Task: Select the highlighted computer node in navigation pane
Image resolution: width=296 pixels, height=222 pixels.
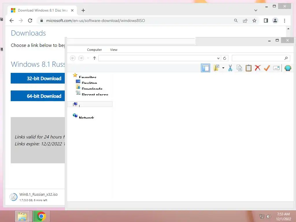Action: tap(90, 104)
